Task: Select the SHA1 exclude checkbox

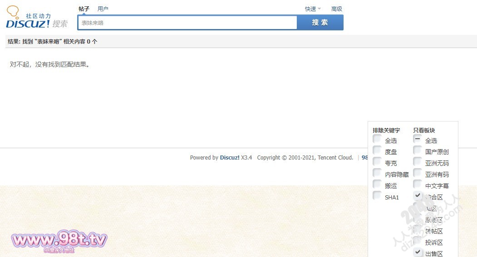Action: coord(377,195)
